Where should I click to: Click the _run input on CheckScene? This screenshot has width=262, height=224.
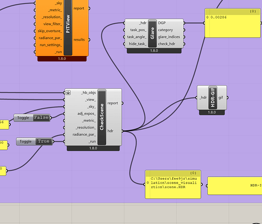[92, 142]
